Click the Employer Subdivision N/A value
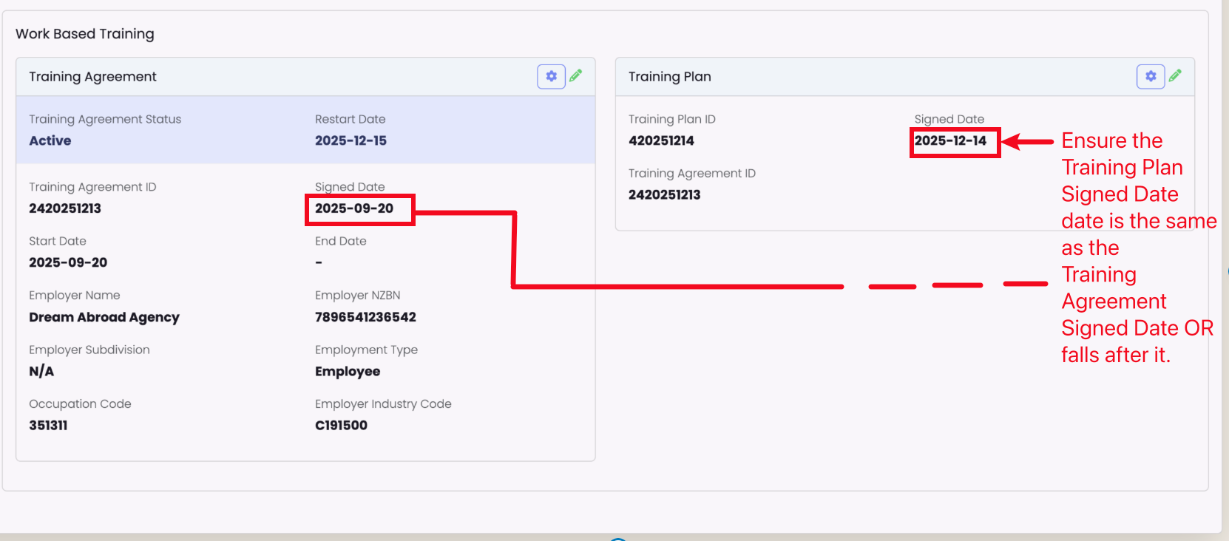Screen dimensions: 1229x541 pos(41,371)
